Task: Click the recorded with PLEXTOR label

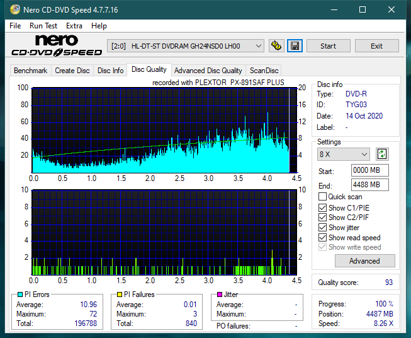Action: (x=218, y=83)
